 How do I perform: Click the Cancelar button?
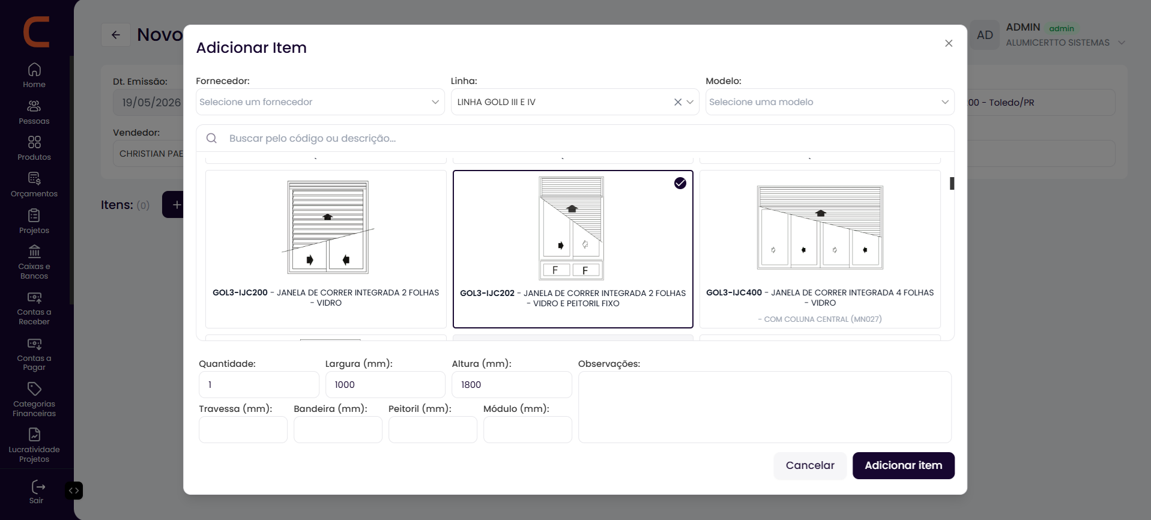(810, 465)
